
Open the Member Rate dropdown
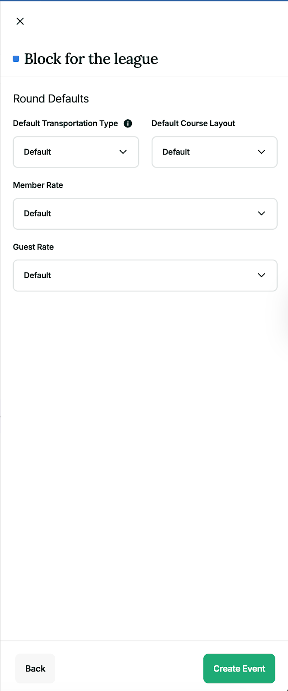click(x=138, y=213)
